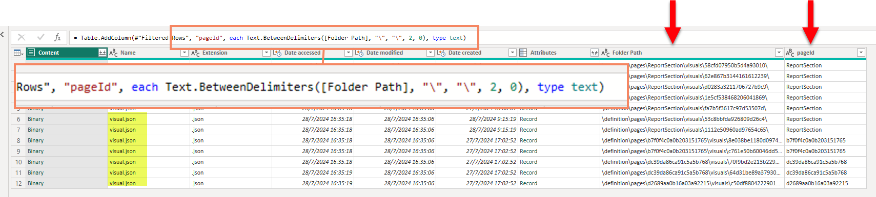The image size is (876, 197).
Task: Click Binary link in row 6
Action: pos(35,119)
